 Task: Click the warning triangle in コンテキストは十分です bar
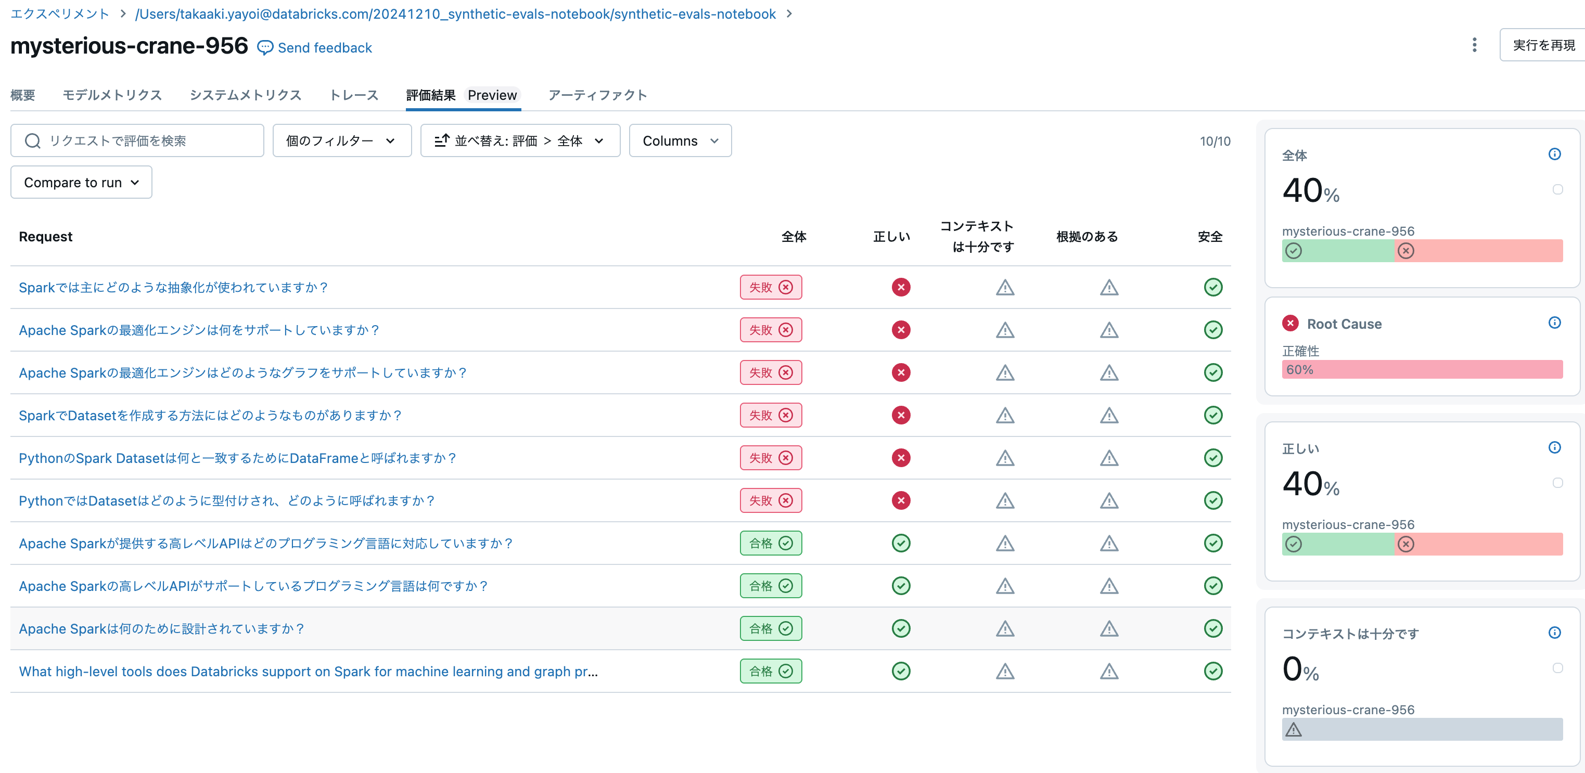click(x=1294, y=730)
